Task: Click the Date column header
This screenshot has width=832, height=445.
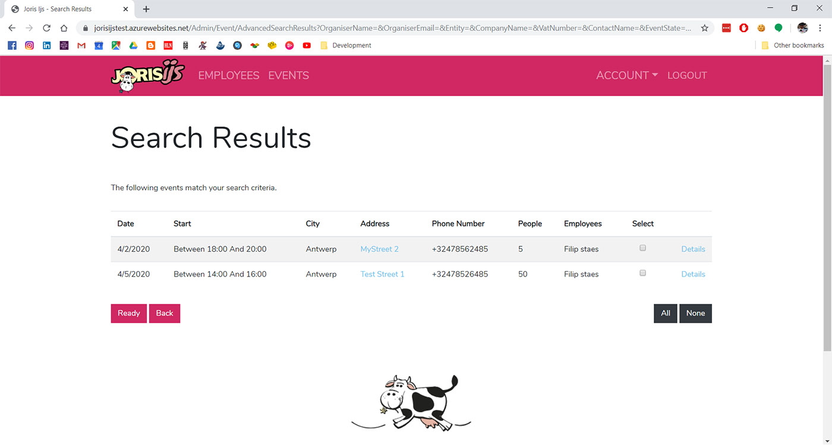Action: click(125, 224)
